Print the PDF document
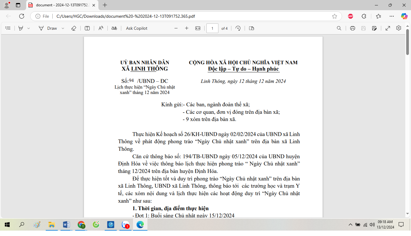The height and width of the screenshot is (236, 411). [353, 28]
